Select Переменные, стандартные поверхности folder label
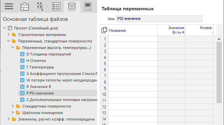 coord(55,41)
